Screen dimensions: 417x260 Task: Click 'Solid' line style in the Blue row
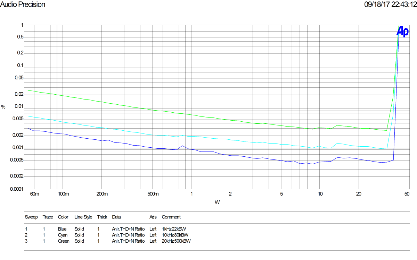[79, 229]
